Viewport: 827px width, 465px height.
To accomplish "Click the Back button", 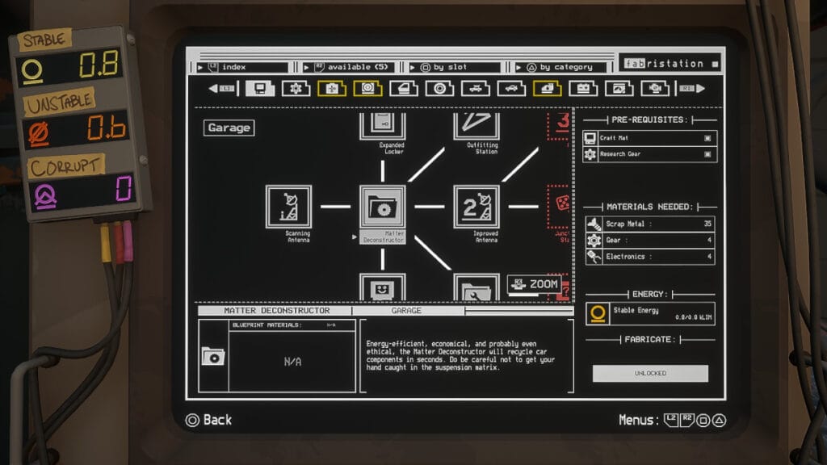I will 209,420.
